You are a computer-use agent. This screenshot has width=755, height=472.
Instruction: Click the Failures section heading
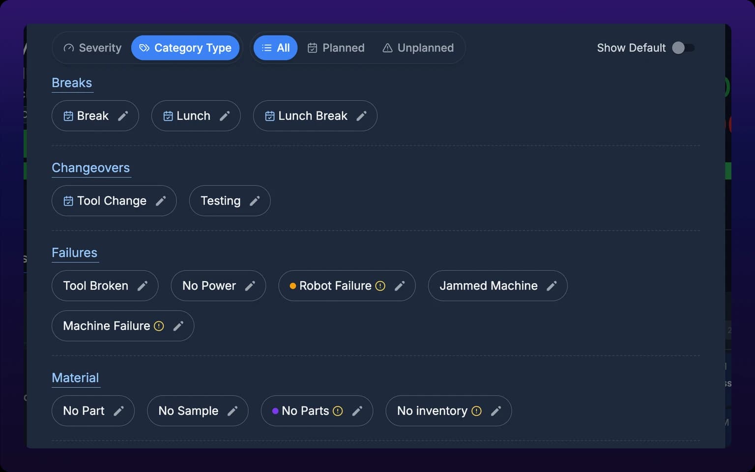75,253
